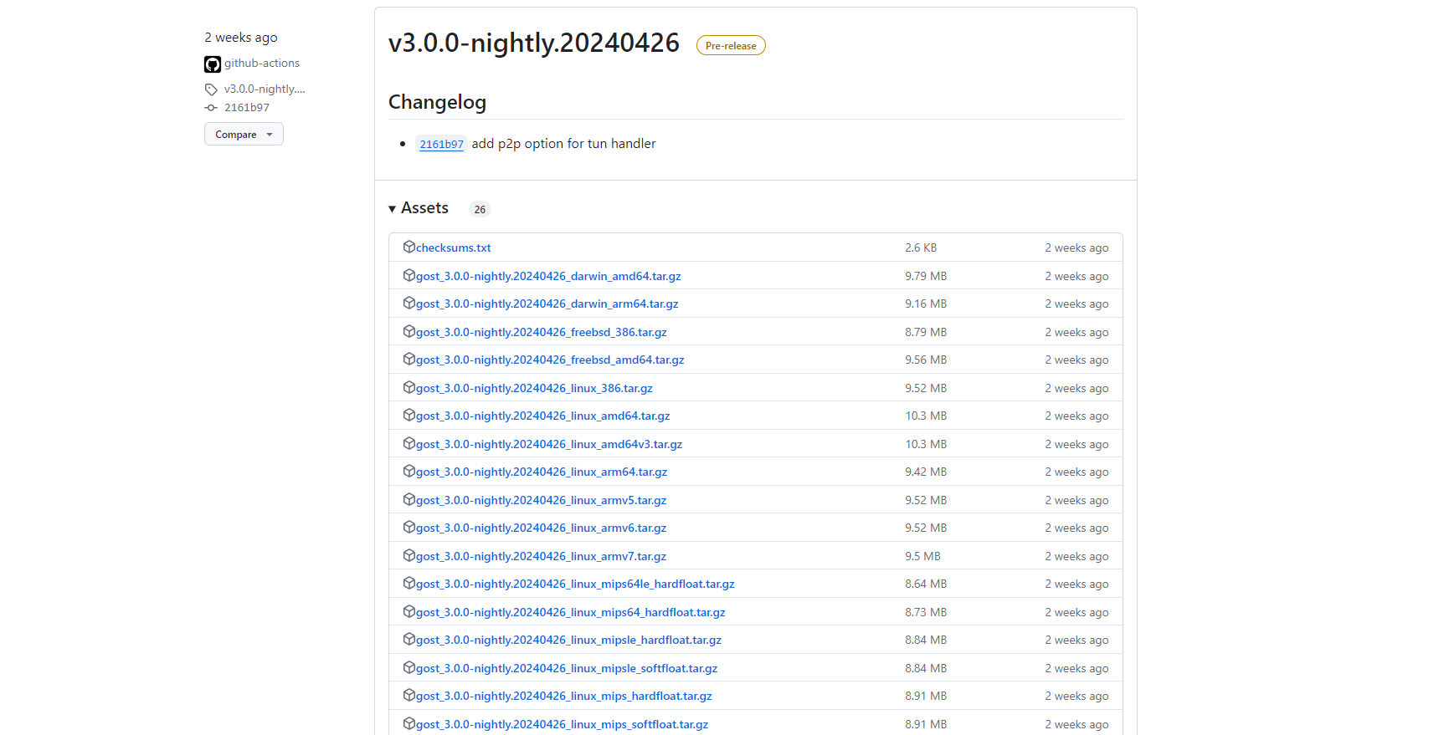Click package icon for linux_mips64le_hardfloat tarball
The width and height of the screenshot is (1449, 735).
(x=409, y=583)
